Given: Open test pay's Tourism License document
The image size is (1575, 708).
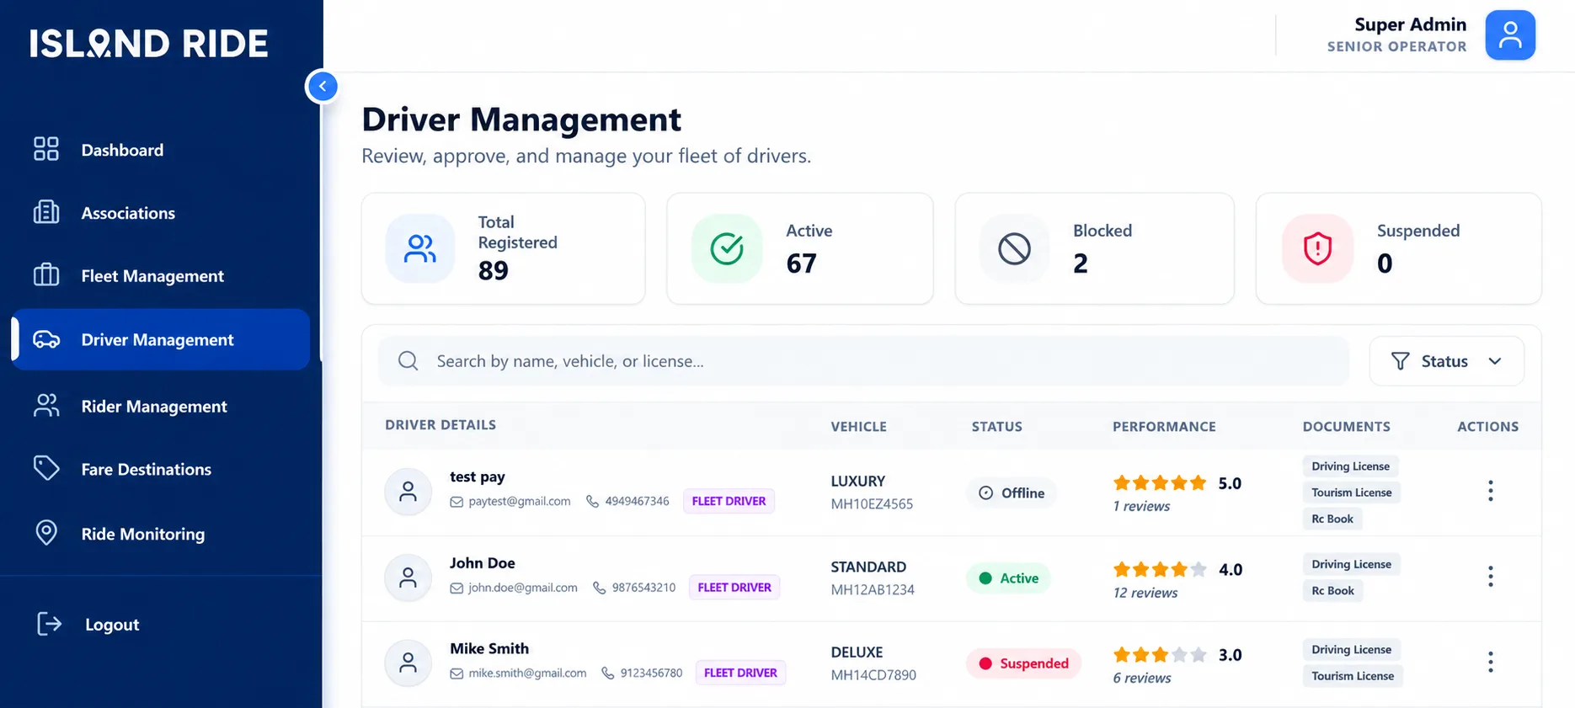Looking at the screenshot, I should [x=1351, y=492].
